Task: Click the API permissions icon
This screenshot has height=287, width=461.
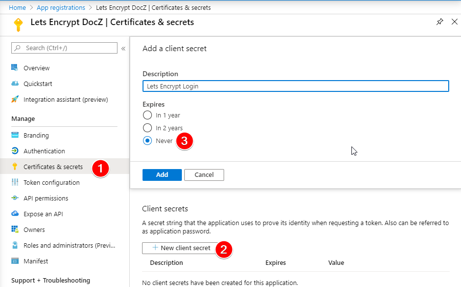Action: 15,198
